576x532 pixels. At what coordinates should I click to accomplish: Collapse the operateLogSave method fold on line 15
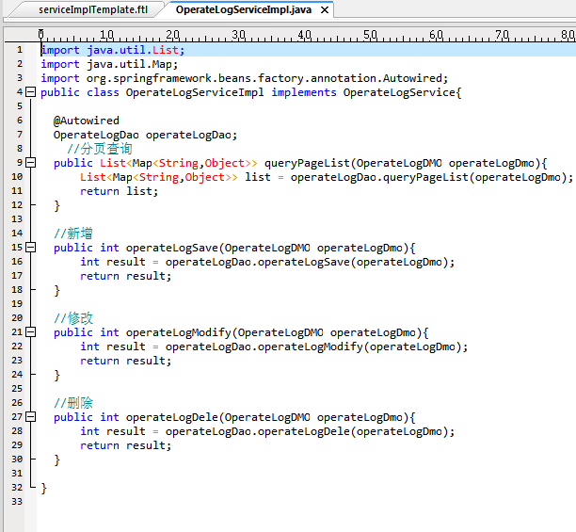click(31, 248)
